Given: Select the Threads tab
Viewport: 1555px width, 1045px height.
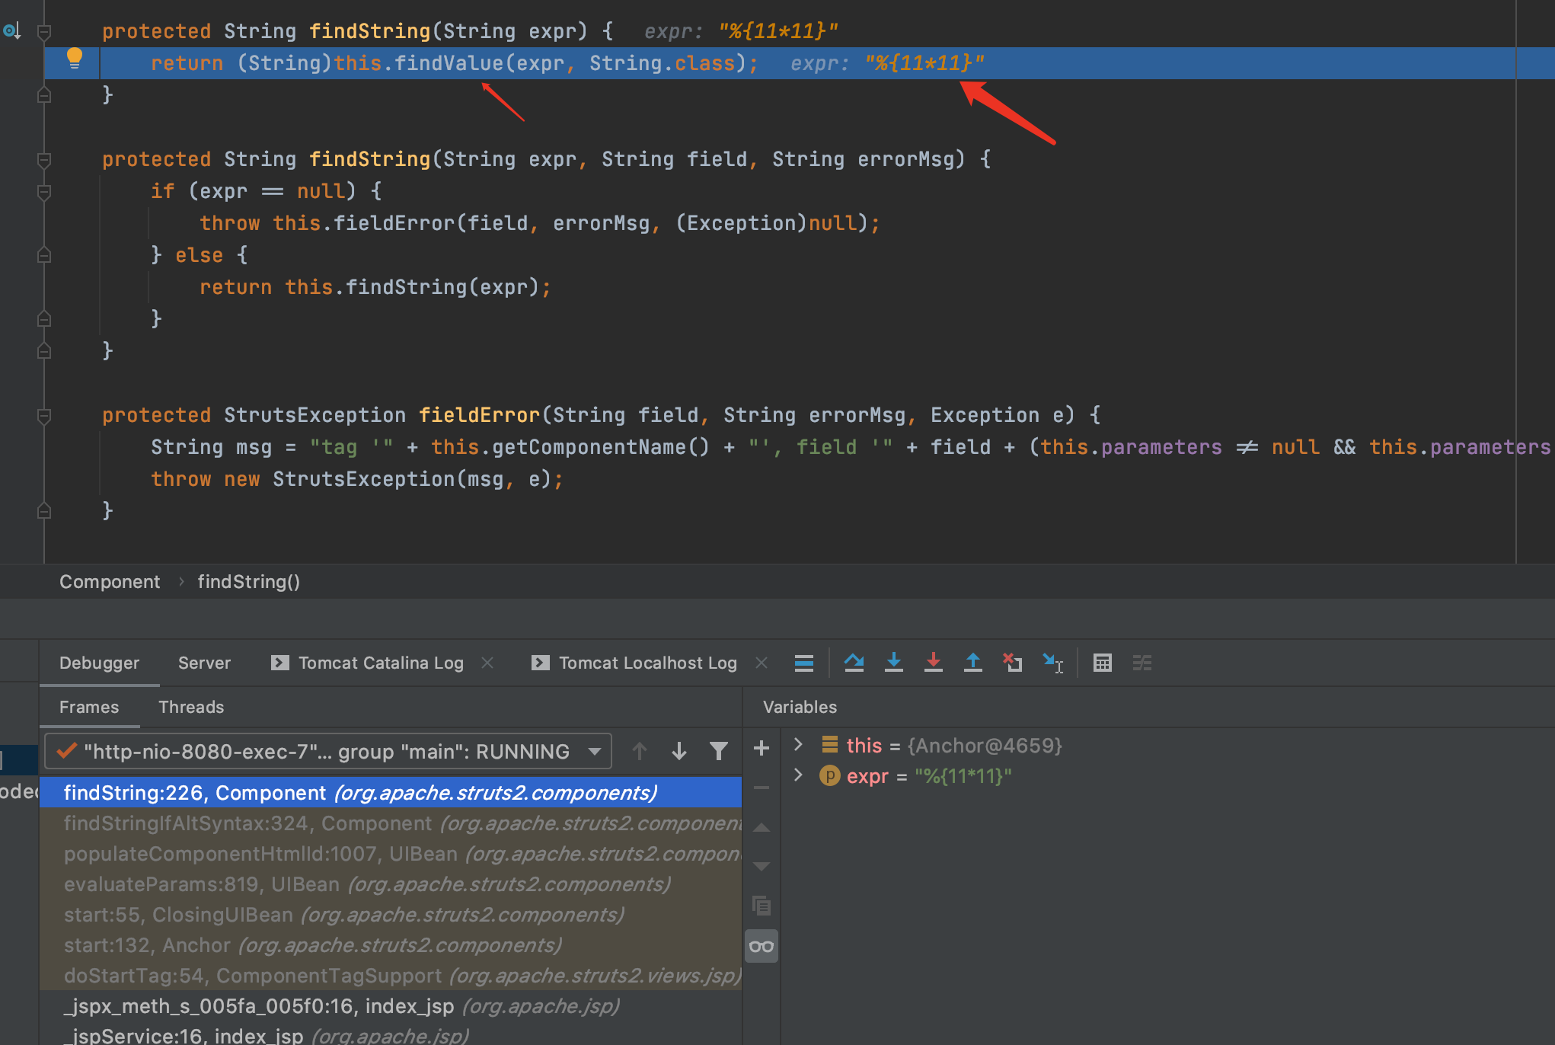Looking at the screenshot, I should coord(191,707).
